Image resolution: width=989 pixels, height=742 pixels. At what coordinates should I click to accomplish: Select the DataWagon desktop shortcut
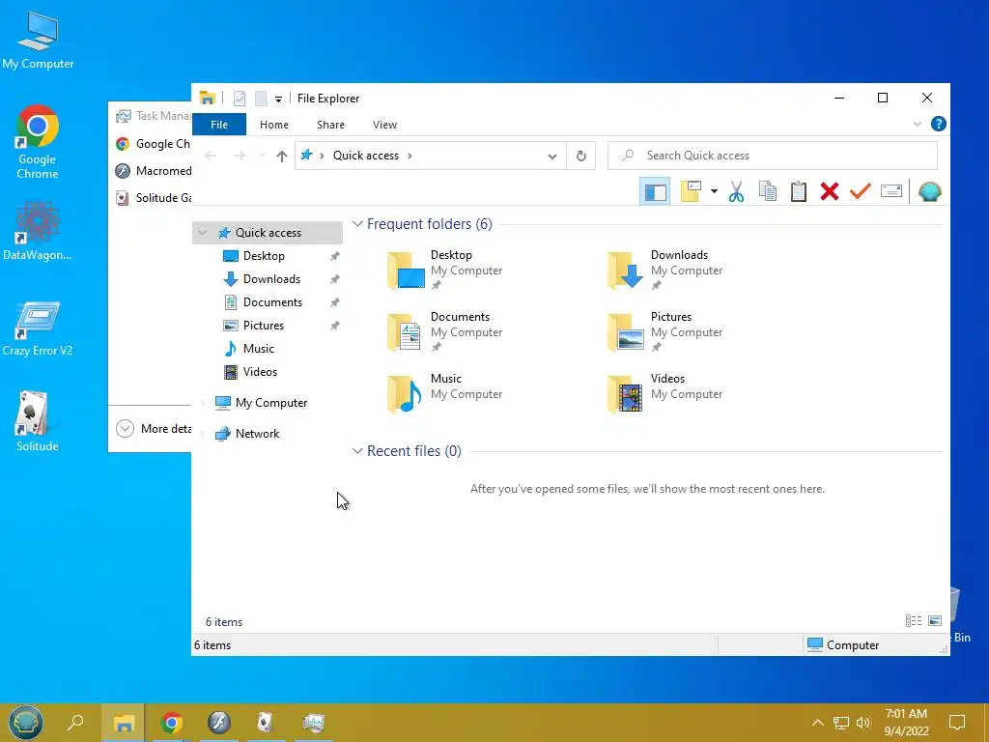coord(38,231)
